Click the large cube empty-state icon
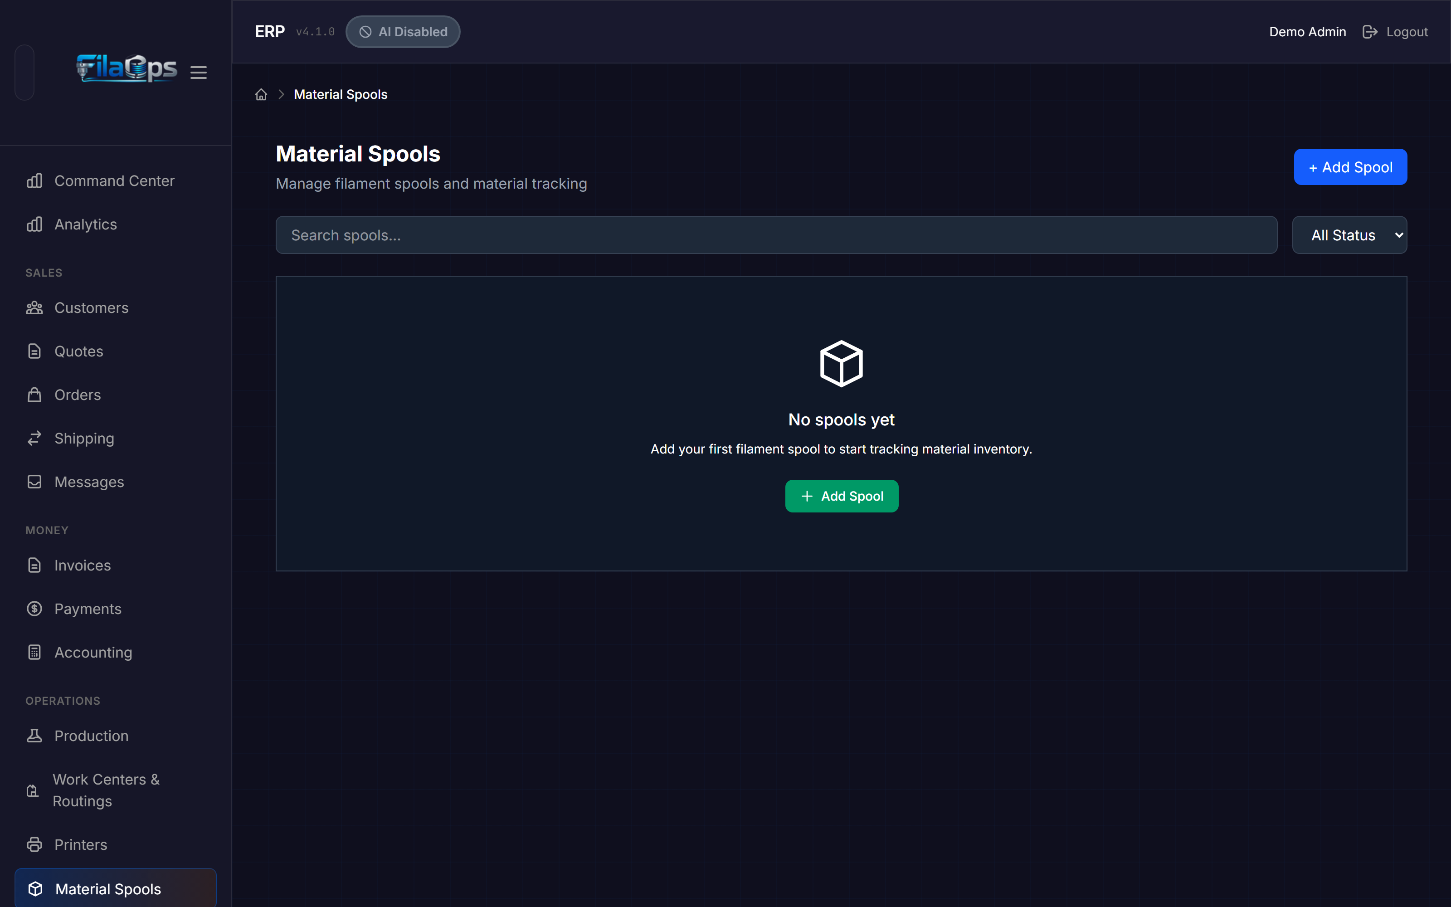 pyautogui.click(x=841, y=364)
